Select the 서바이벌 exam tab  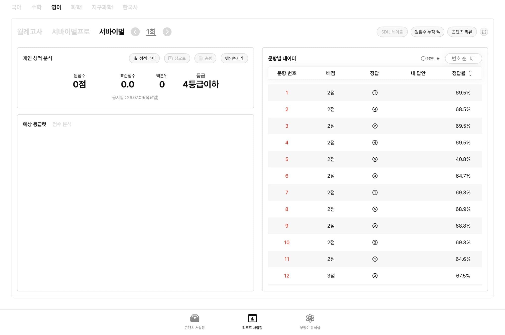tap(112, 32)
